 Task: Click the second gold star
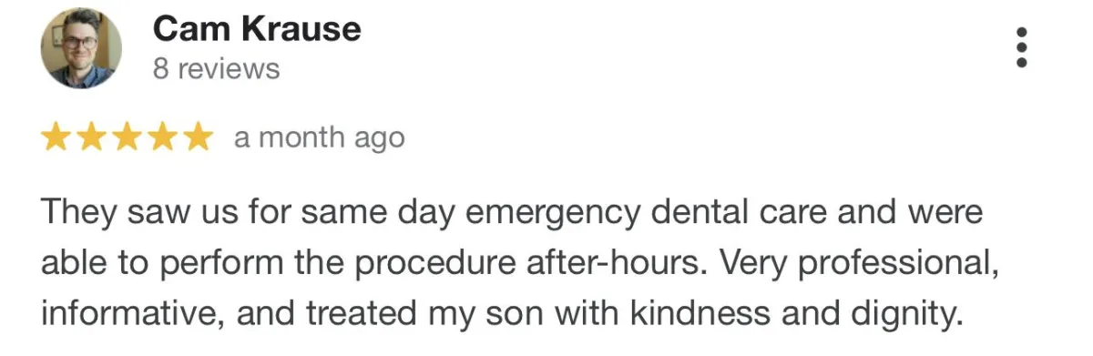[92, 138]
